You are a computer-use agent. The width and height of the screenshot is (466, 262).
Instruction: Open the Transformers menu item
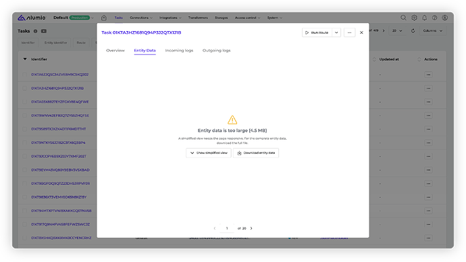198,18
